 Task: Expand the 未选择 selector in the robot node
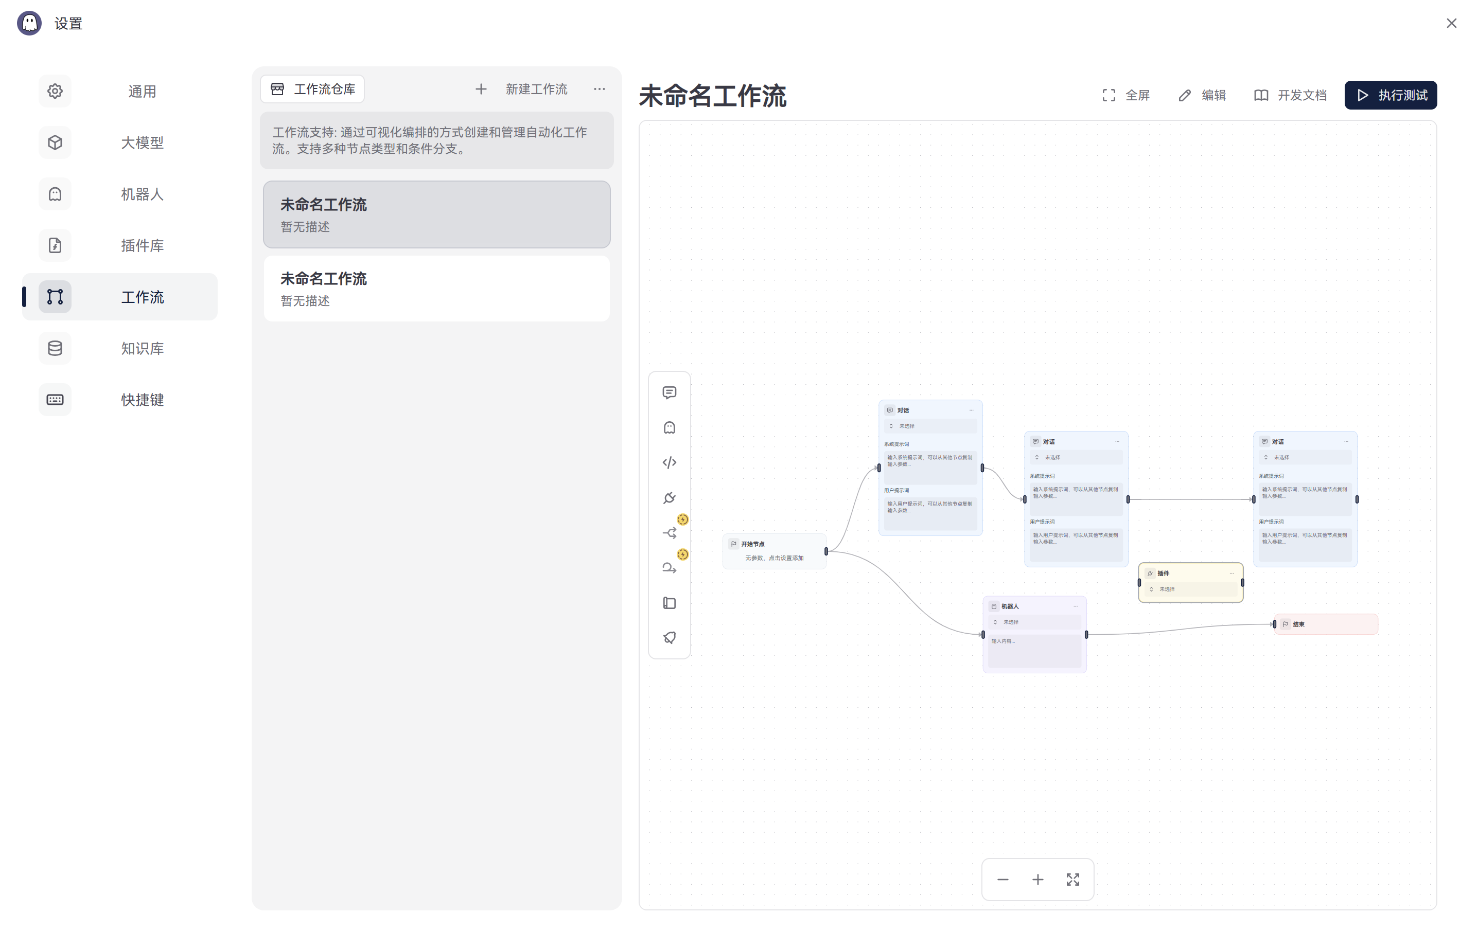(x=1034, y=622)
